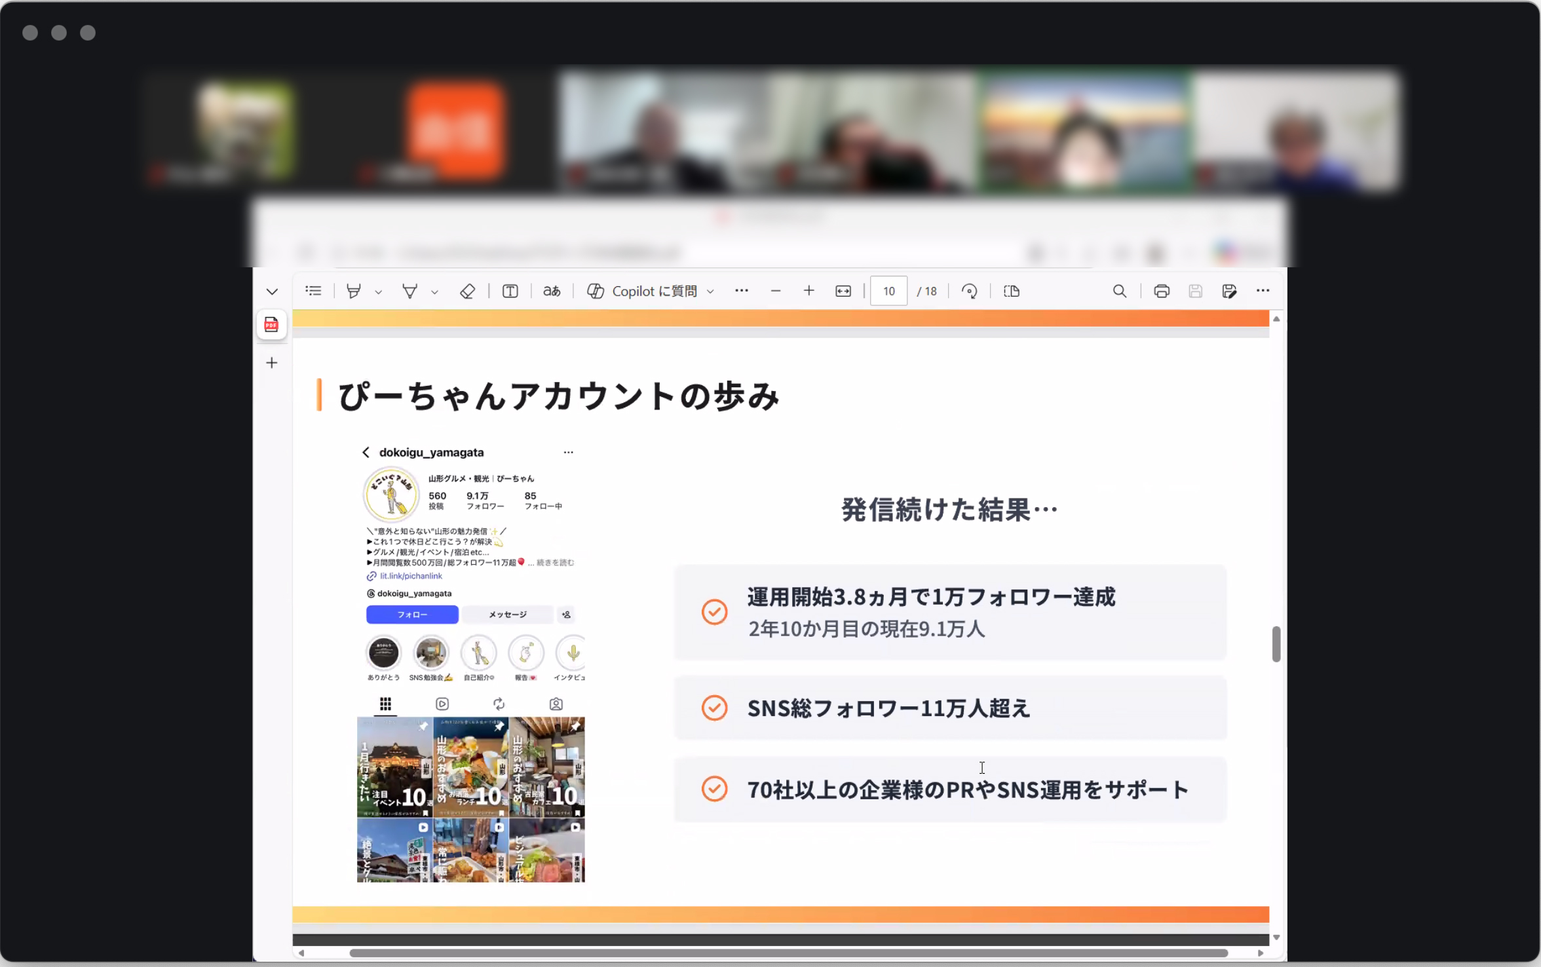This screenshot has height=967, width=1541.
Task: Click the translate (aあ) icon
Action: point(552,291)
